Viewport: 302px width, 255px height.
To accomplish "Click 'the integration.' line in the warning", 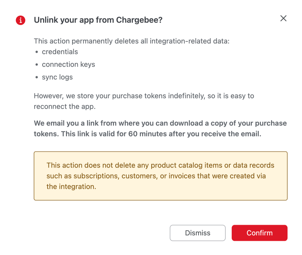I will pos(71,187).
